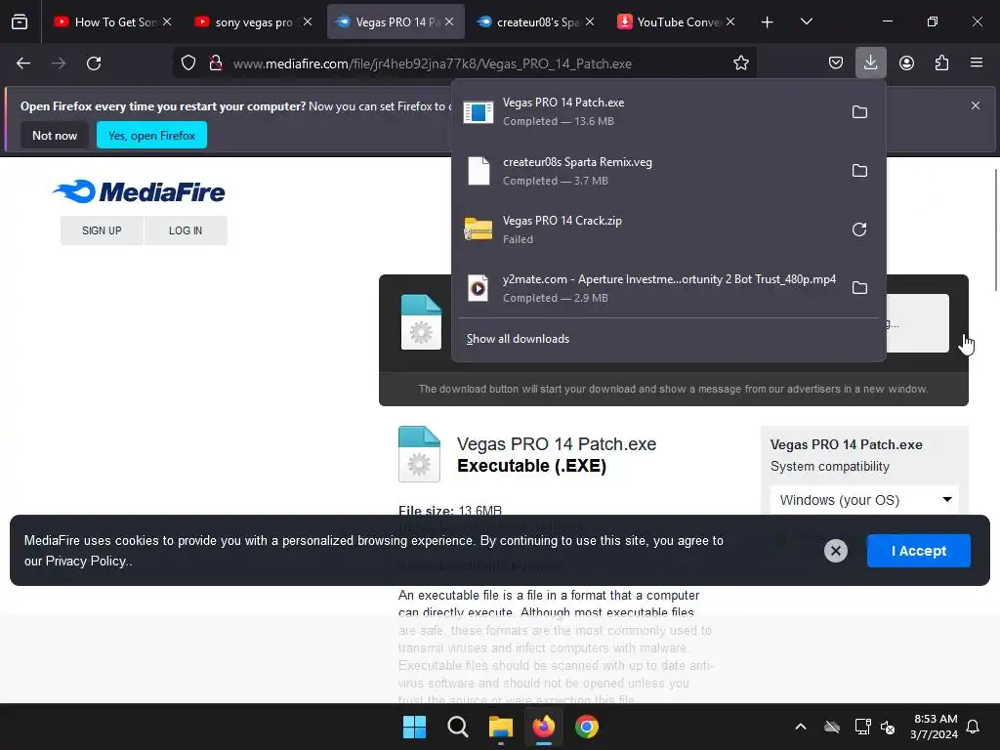1000x750 pixels.
Task: Close the cookie banner with X
Action: pos(836,551)
